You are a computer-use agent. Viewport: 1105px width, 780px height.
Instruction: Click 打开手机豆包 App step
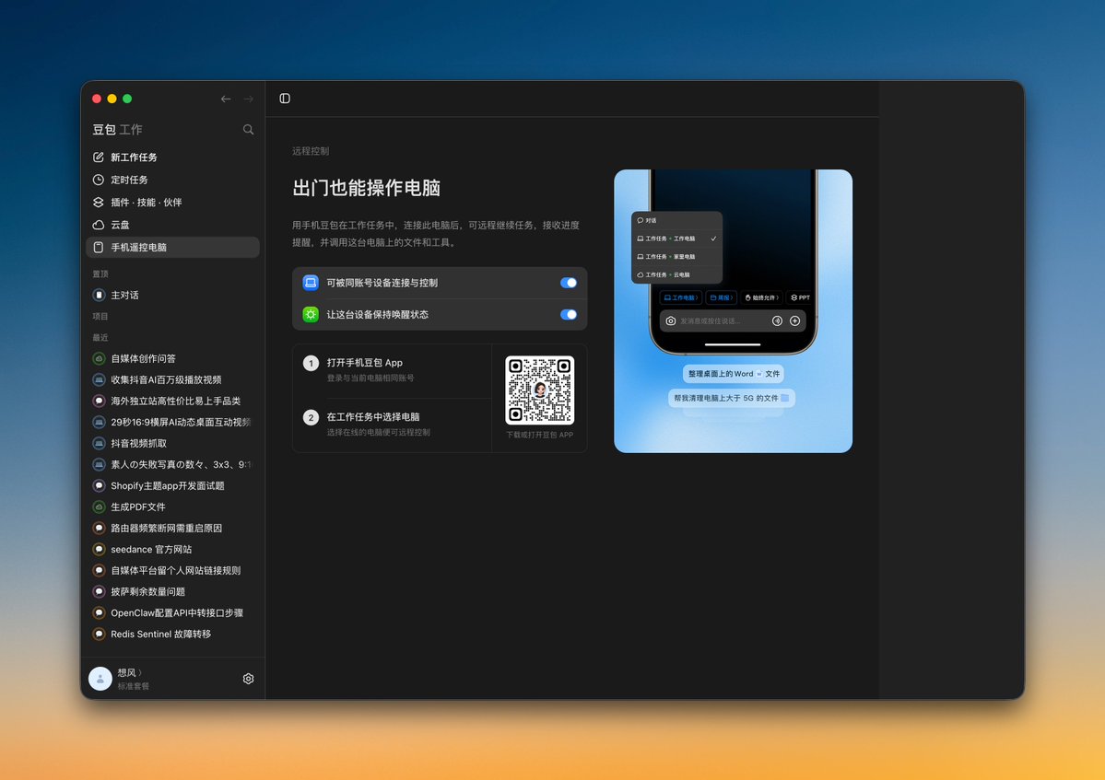364,363
